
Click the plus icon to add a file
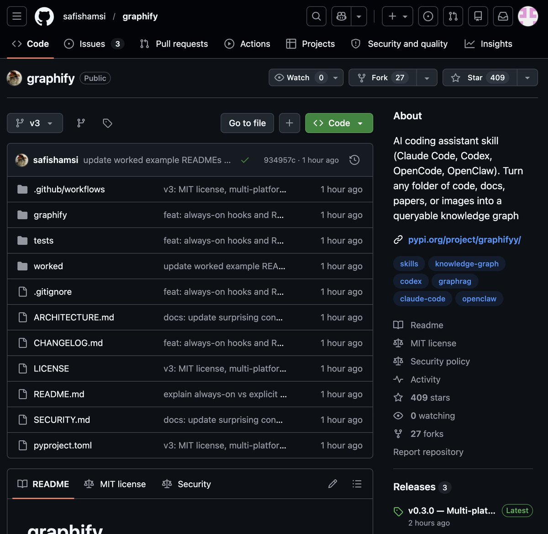tap(290, 123)
